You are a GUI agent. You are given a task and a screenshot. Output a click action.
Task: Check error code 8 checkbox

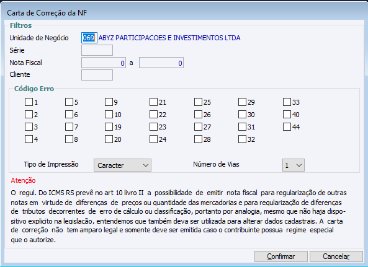[x=69, y=139]
